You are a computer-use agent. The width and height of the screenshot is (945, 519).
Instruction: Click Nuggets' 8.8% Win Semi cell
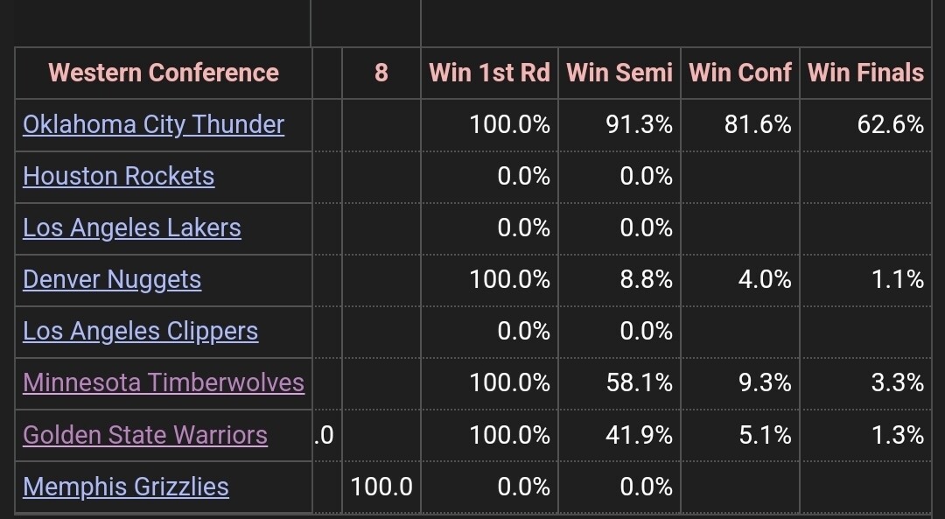645,279
